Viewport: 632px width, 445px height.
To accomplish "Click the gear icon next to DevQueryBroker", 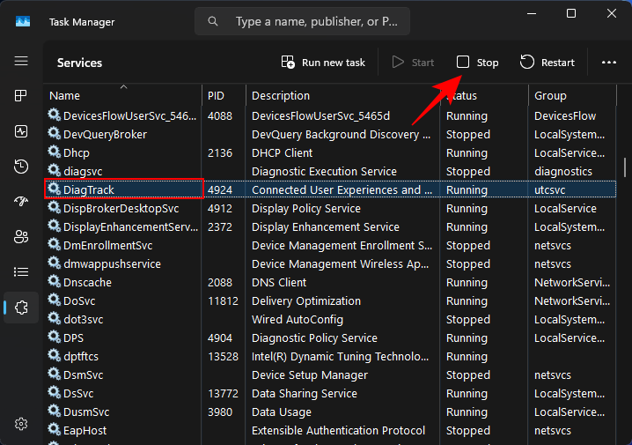I will pos(54,134).
